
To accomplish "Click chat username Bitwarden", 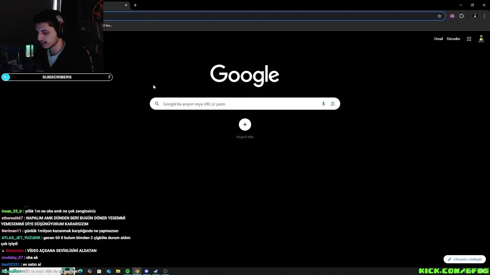I will click(15, 251).
